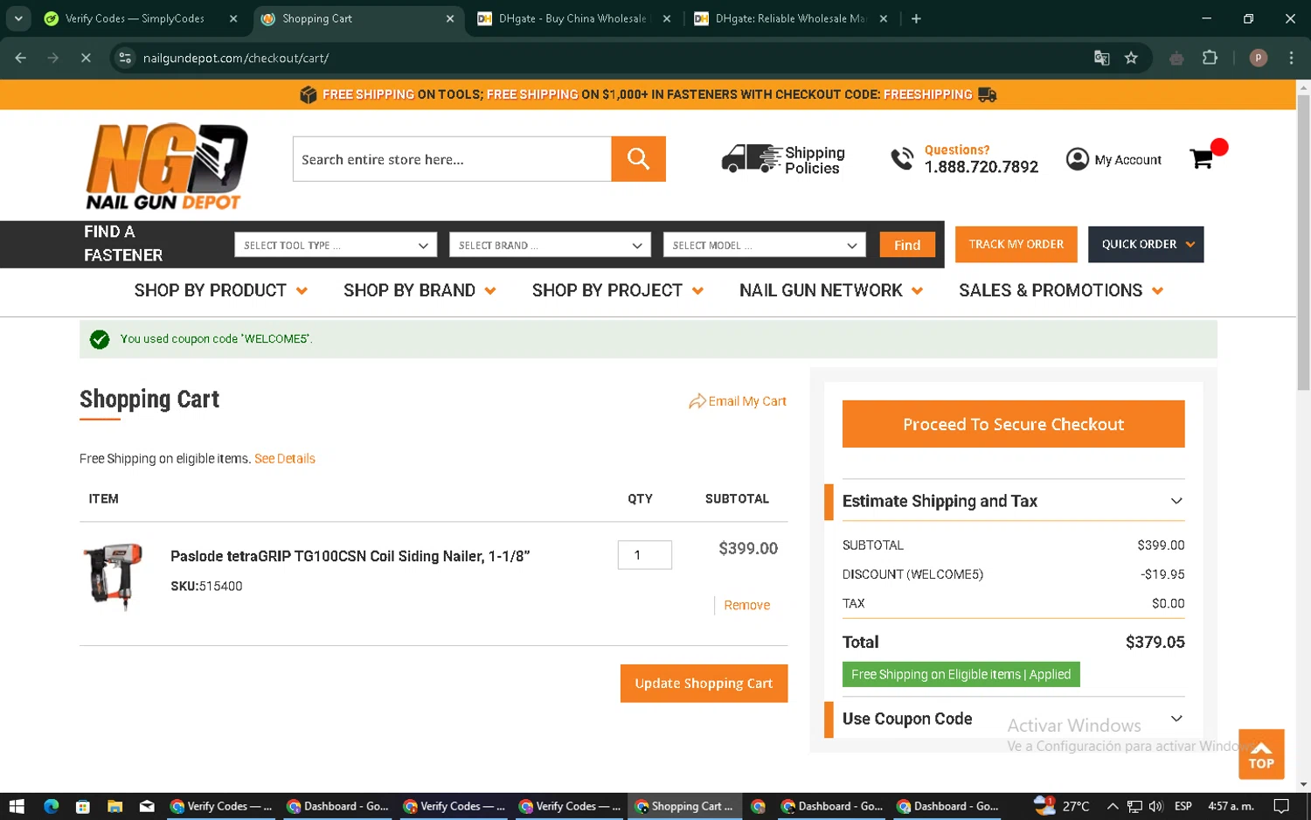Click the browser translate page icon
The width and height of the screenshot is (1311, 820).
click(1101, 58)
